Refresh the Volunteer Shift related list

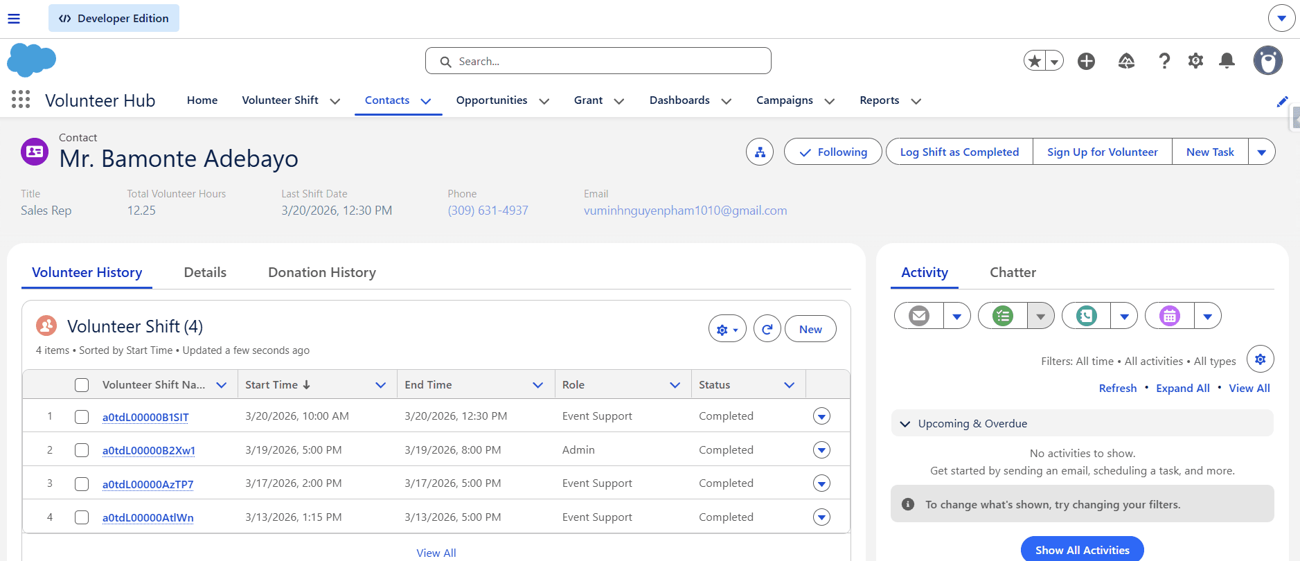point(767,329)
